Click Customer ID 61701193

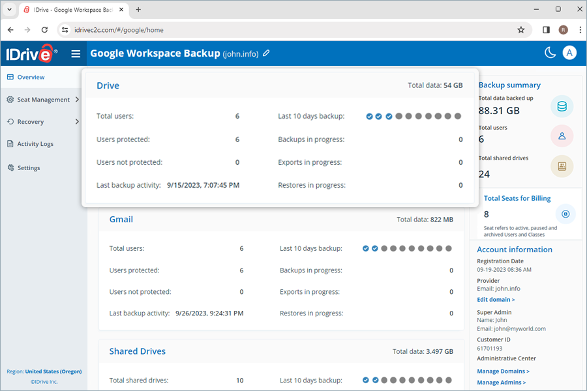tap(490, 349)
